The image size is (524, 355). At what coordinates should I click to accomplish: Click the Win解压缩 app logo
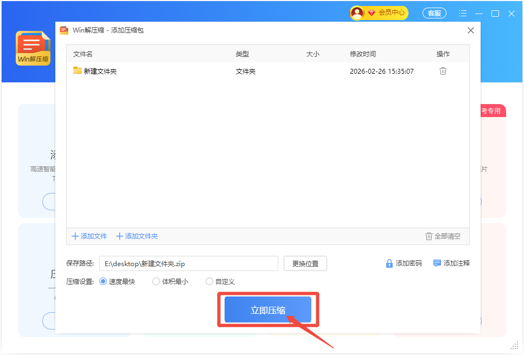(x=33, y=48)
